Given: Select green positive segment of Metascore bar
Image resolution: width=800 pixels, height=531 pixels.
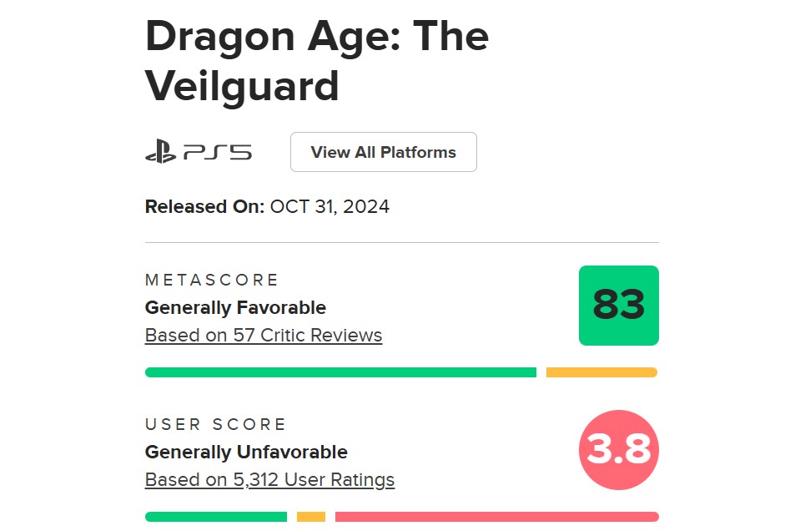Looking at the screenshot, I should [341, 372].
